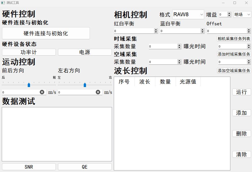Open the 相机采集任务列表
The width and height of the screenshot is (252, 172).
click(x=234, y=39)
